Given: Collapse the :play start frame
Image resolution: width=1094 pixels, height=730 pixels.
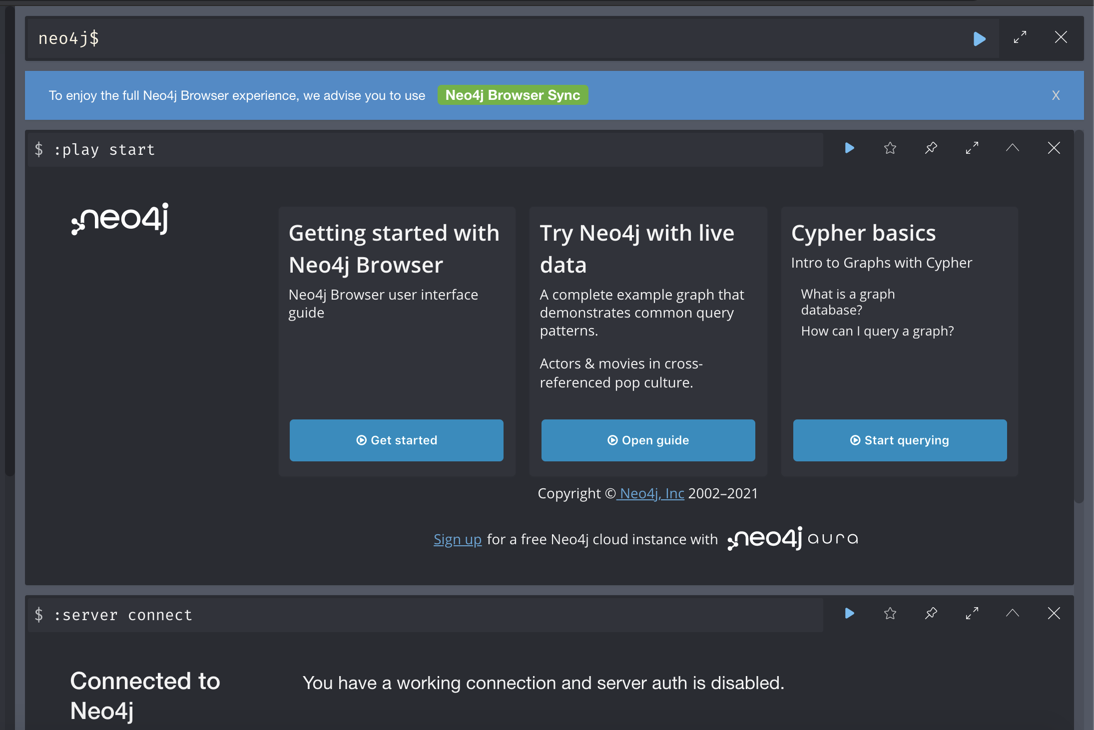Looking at the screenshot, I should coord(1013,148).
